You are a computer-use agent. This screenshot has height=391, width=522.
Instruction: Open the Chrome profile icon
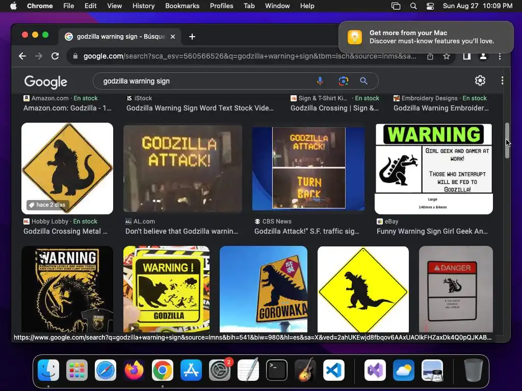click(483, 56)
